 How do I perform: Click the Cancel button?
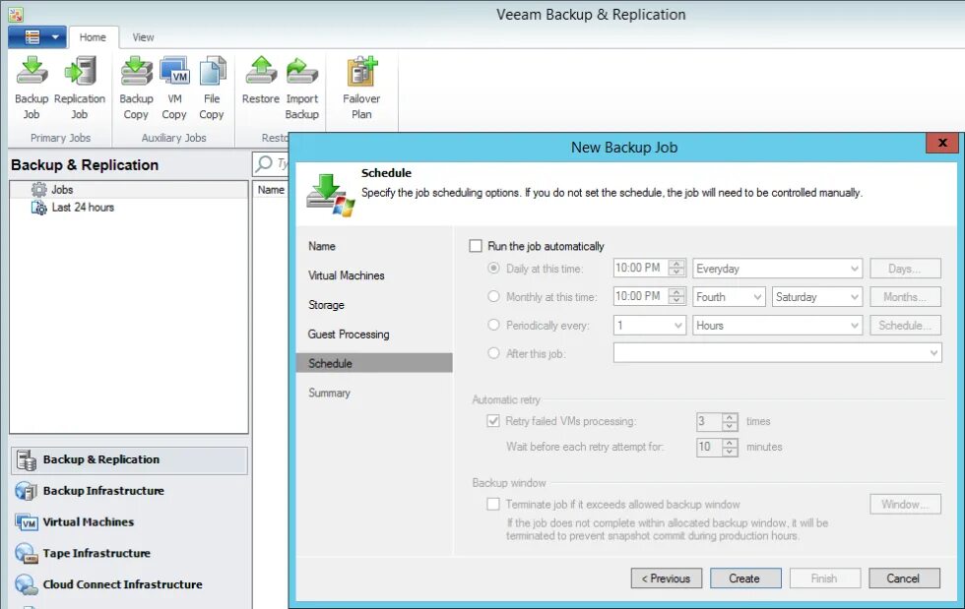[904, 579]
